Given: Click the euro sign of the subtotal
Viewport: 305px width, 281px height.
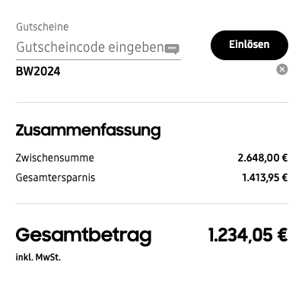Looking at the screenshot, I should (284, 158).
